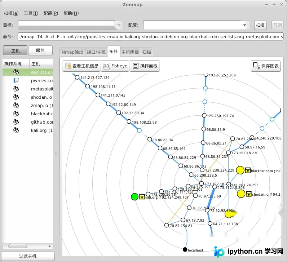Click the 配置 profile input field
Screen dimensions: 287x262
pos(191,25)
